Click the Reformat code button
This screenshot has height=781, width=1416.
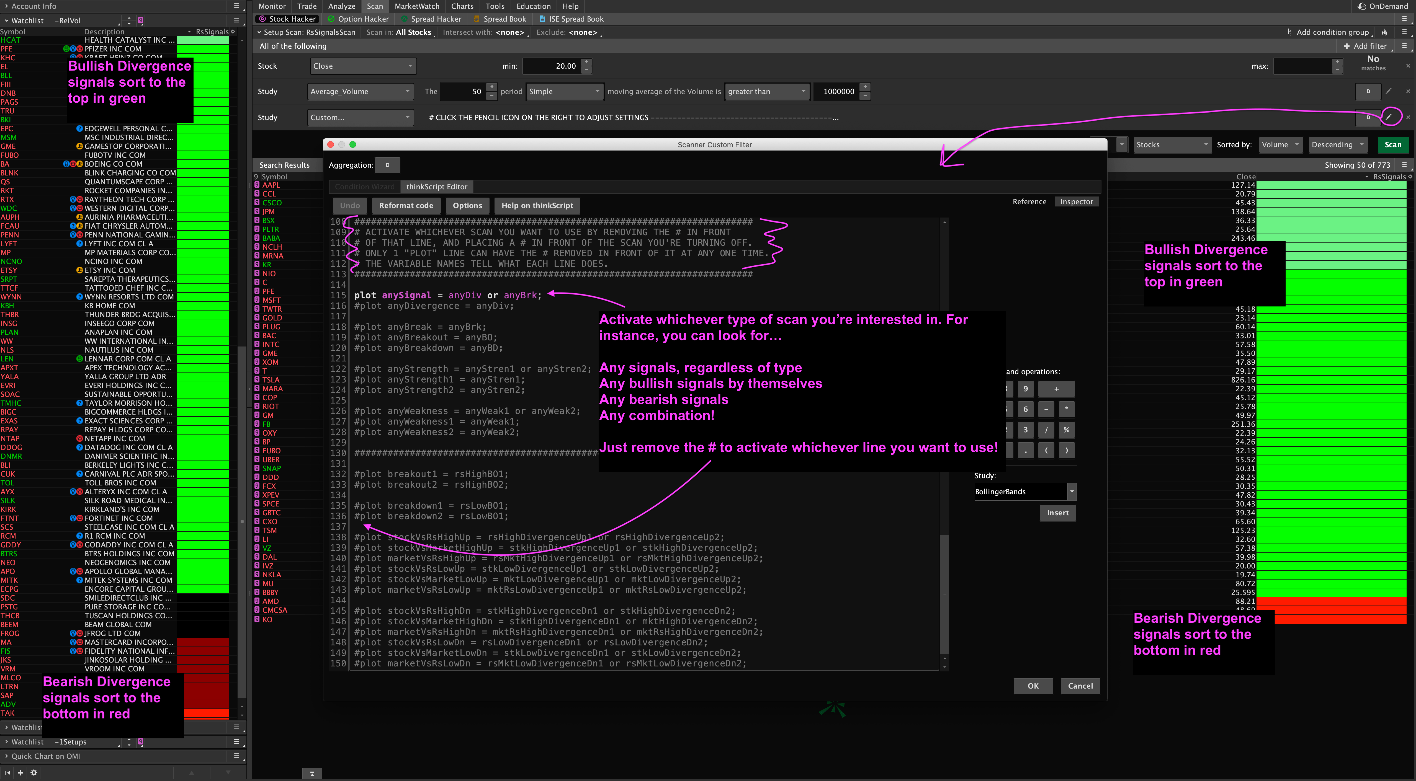tap(406, 206)
